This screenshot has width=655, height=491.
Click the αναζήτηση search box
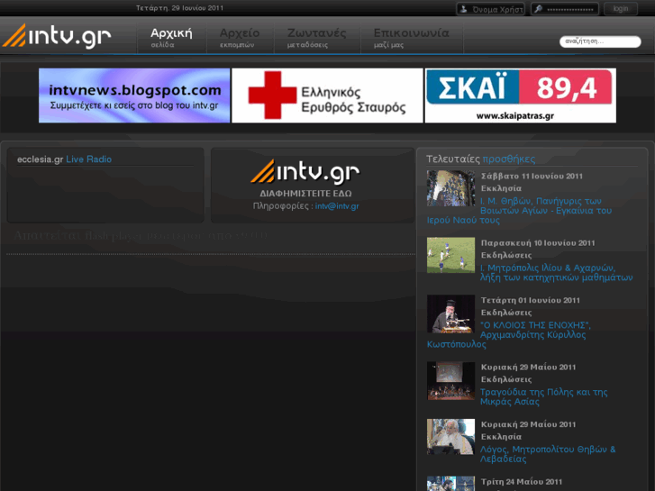[x=600, y=41]
